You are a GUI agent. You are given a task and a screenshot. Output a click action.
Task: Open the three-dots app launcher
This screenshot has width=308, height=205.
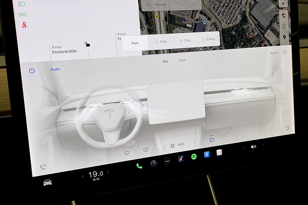[167, 161]
